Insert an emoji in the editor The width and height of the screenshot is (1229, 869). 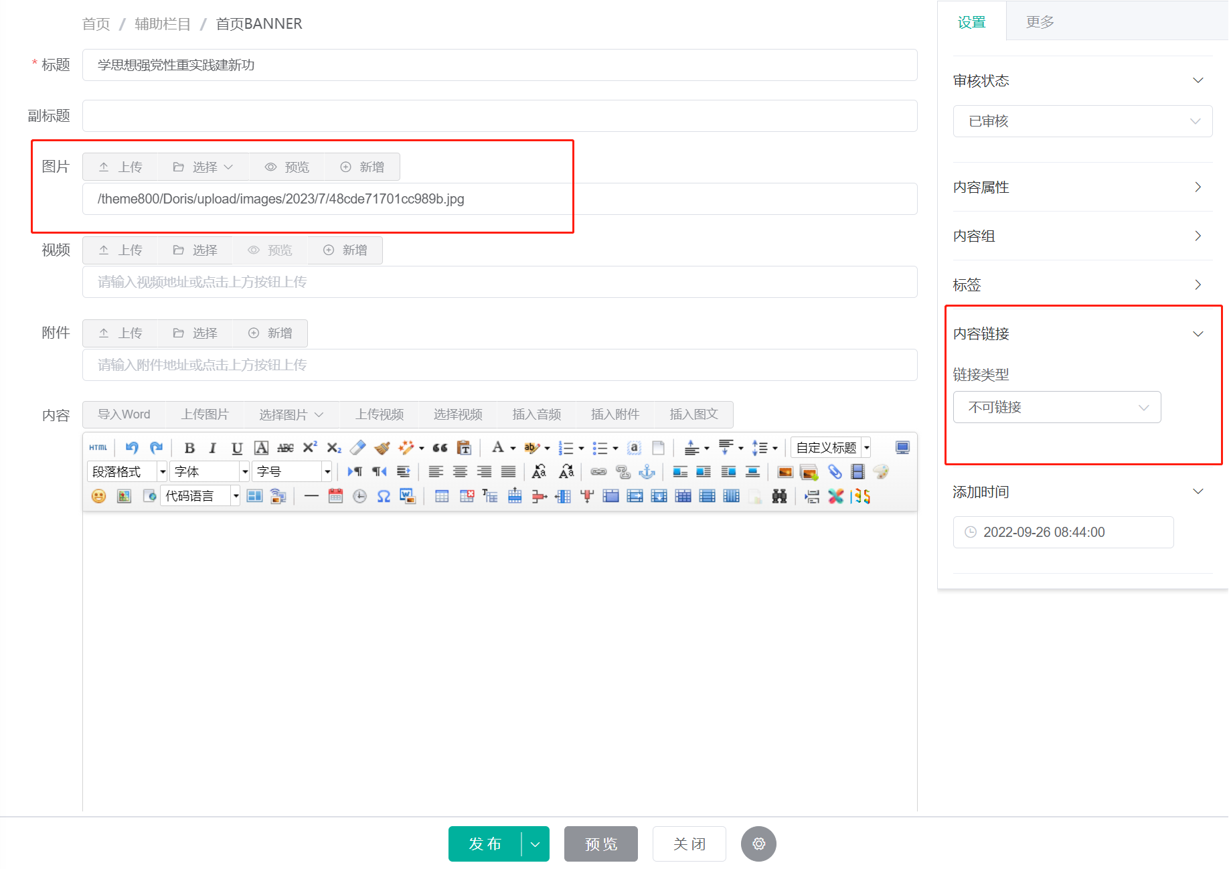click(x=98, y=495)
